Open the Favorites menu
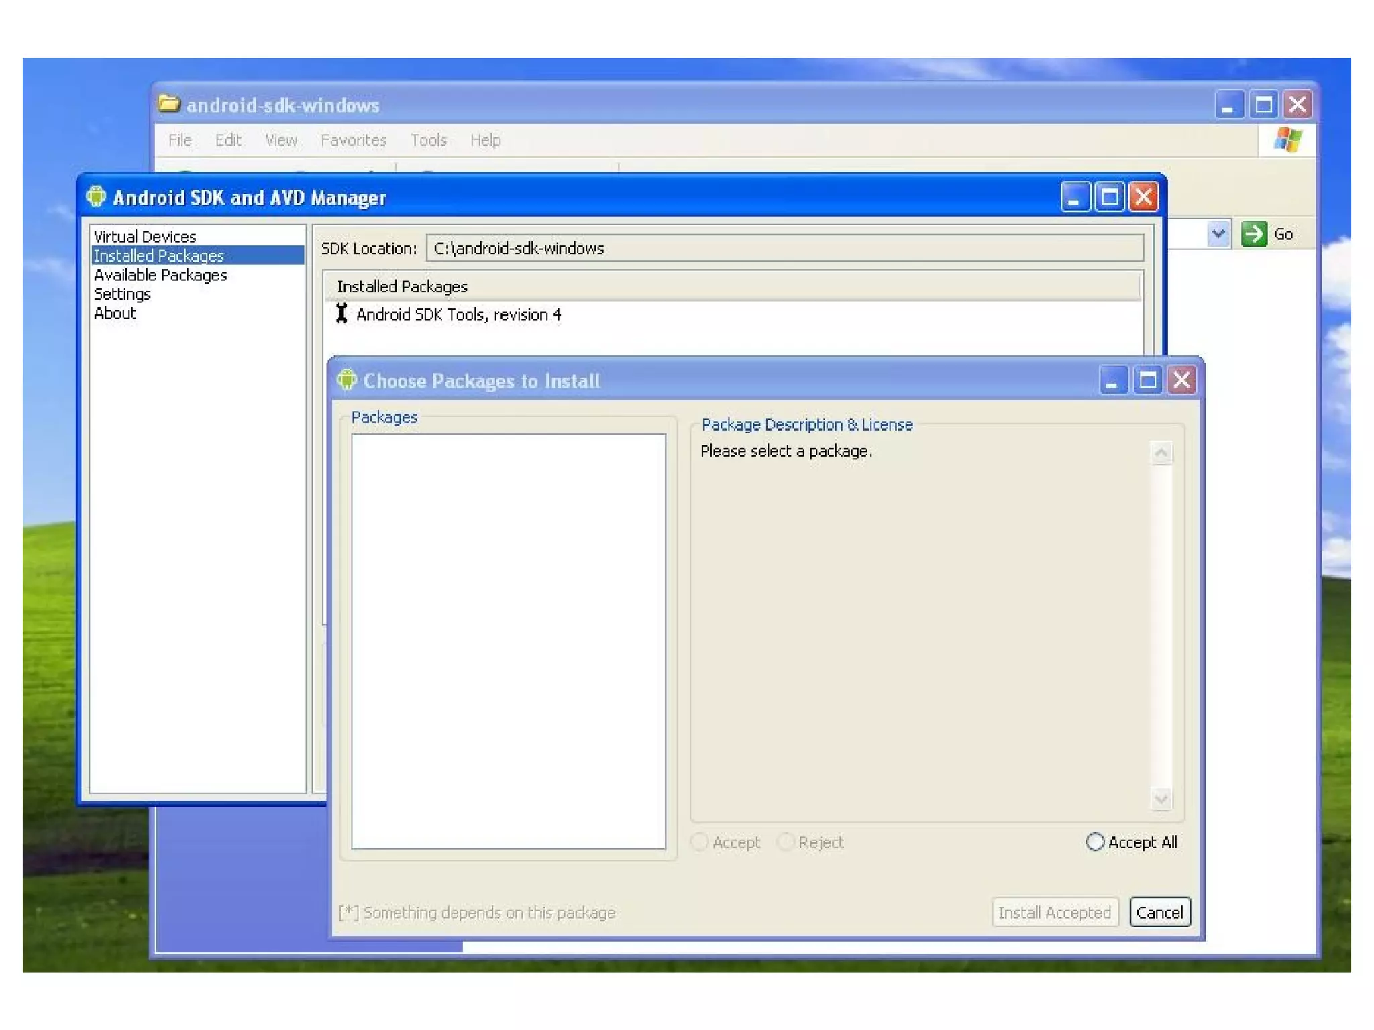 pyautogui.click(x=354, y=140)
